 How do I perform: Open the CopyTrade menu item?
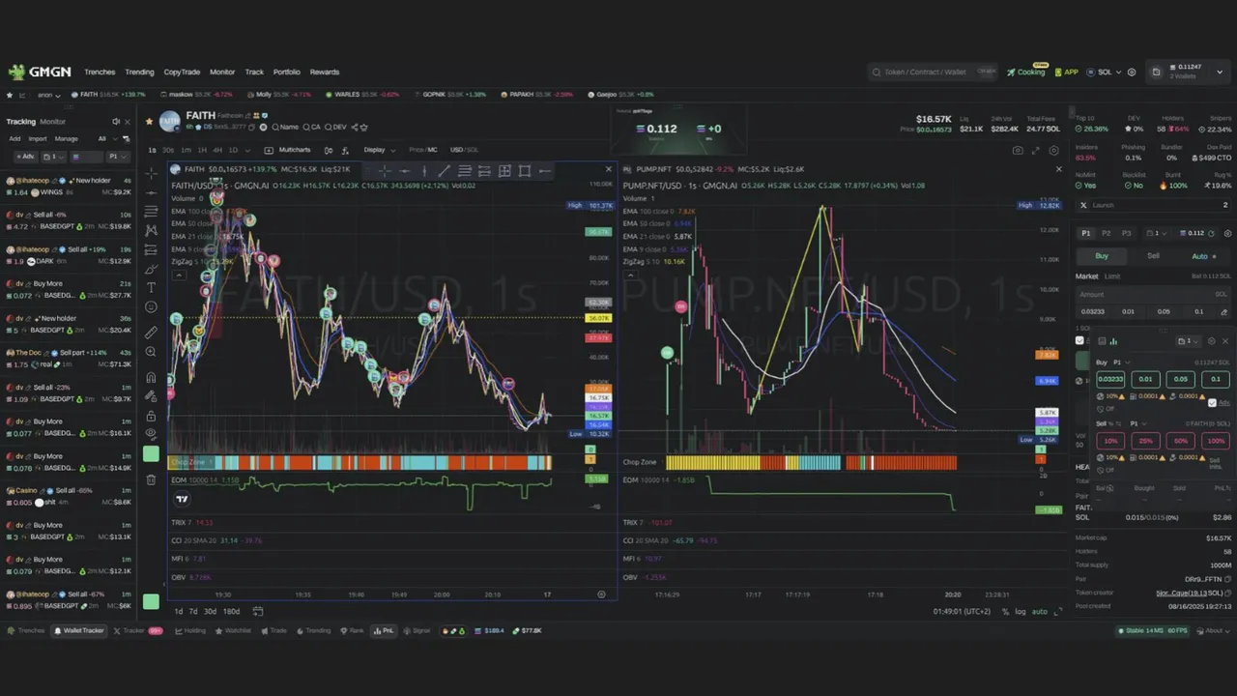click(182, 72)
